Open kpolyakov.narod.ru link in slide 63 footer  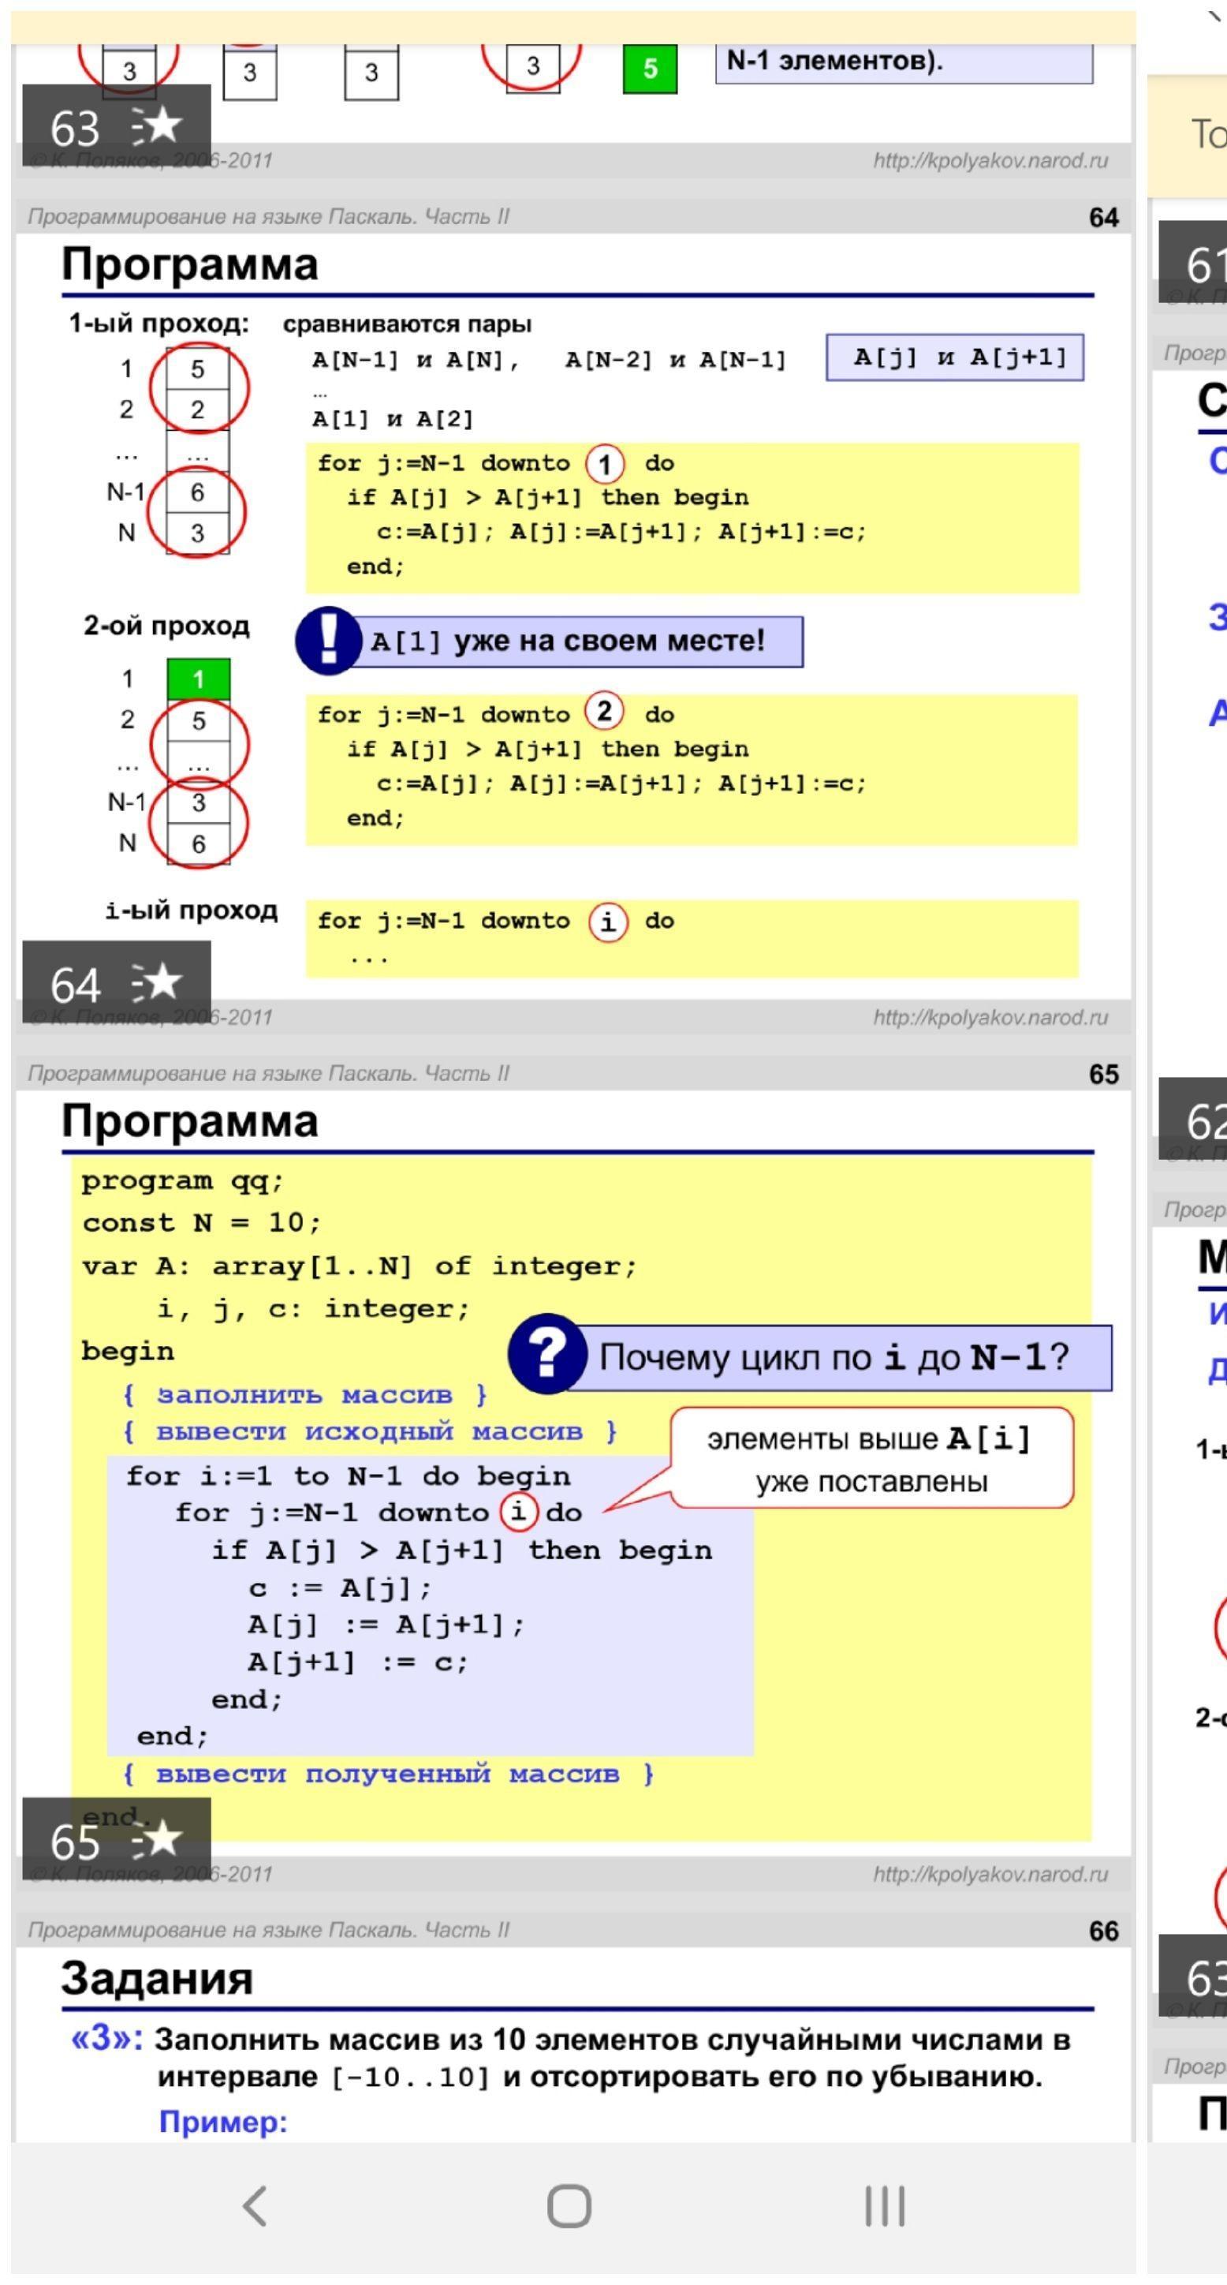tap(990, 160)
